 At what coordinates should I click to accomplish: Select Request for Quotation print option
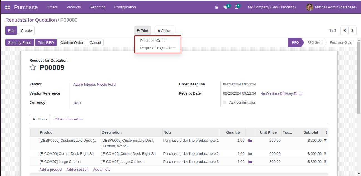click(158, 48)
